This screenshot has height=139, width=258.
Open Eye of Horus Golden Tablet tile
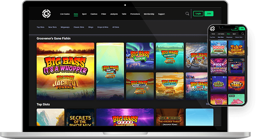170,117
